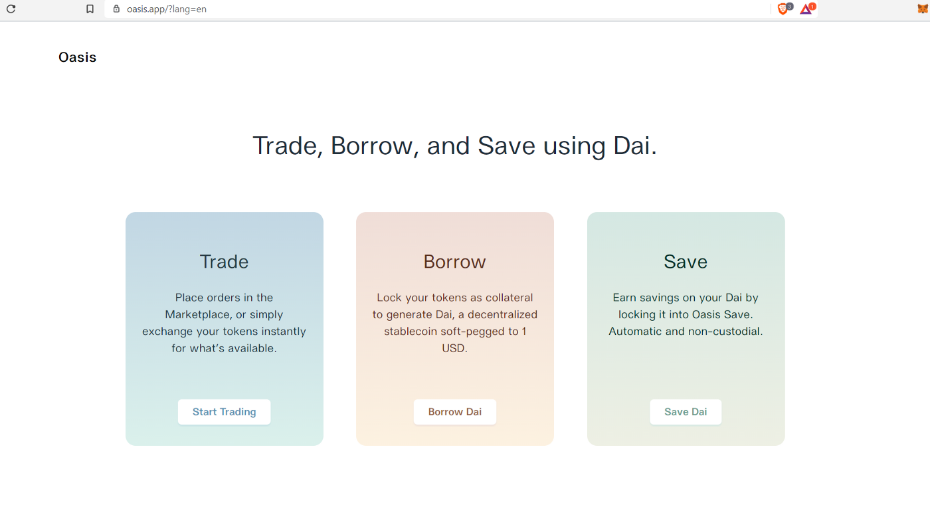This screenshot has width=930, height=509.
Task: Click the site security lock icon
Action: point(116,9)
